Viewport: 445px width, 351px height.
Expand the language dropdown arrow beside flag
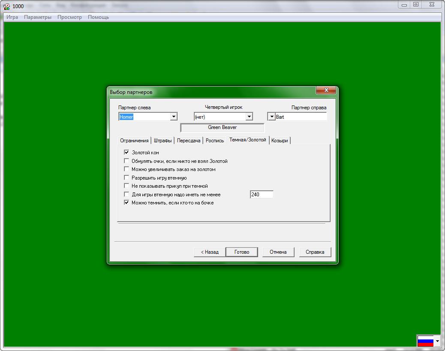coord(437,341)
